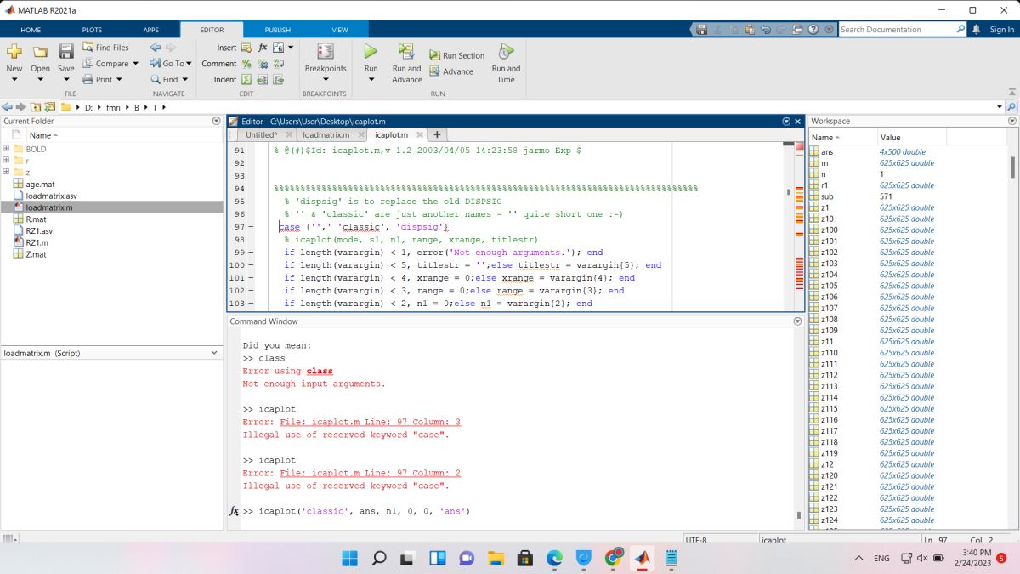Screen dimensions: 1020x574
Task: Click quick-access save icon in title strip
Action: pos(701,29)
